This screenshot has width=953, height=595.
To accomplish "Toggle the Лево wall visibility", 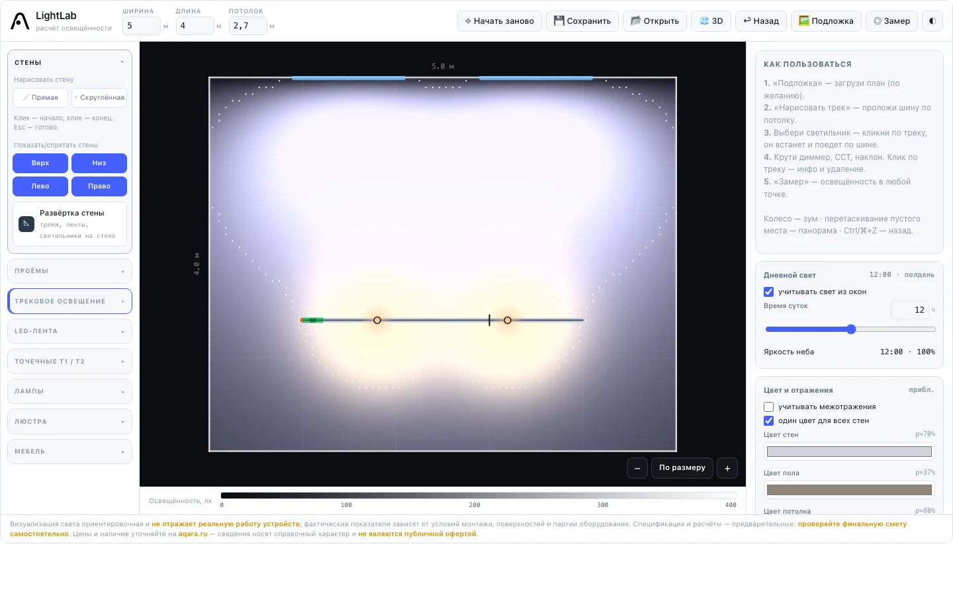I will point(40,186).
